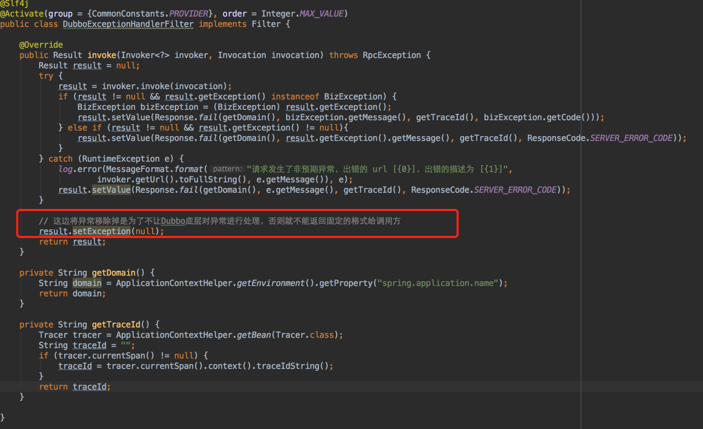Click the PROVIDER constant
Screen dimensions: 703x429
188,14
